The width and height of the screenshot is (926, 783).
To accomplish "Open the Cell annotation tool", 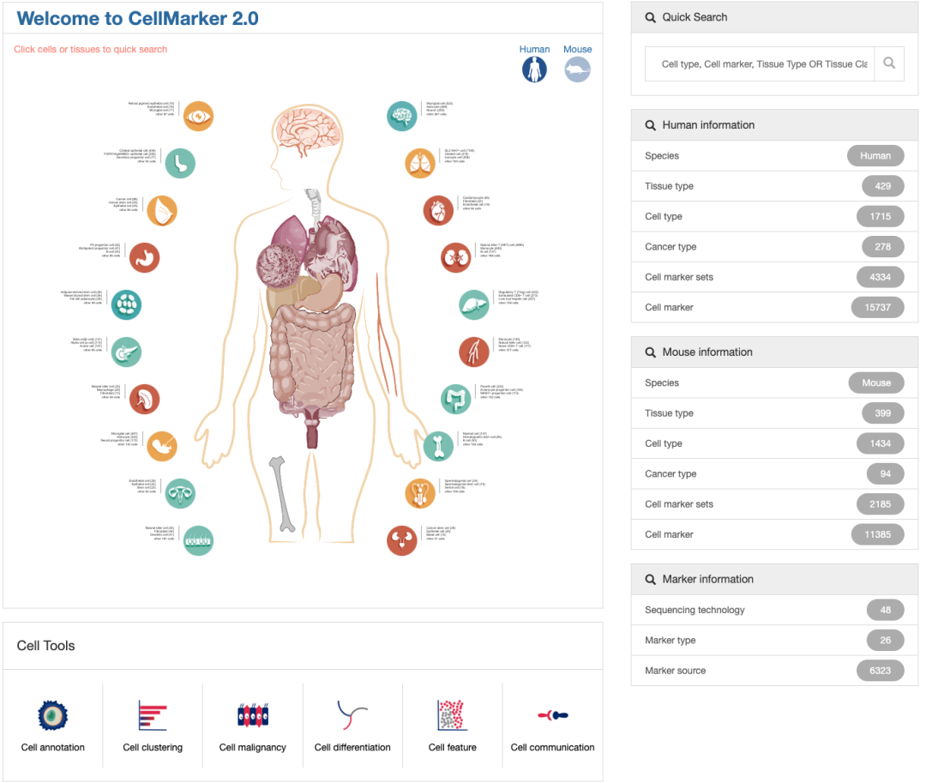I will pos(52,726).
